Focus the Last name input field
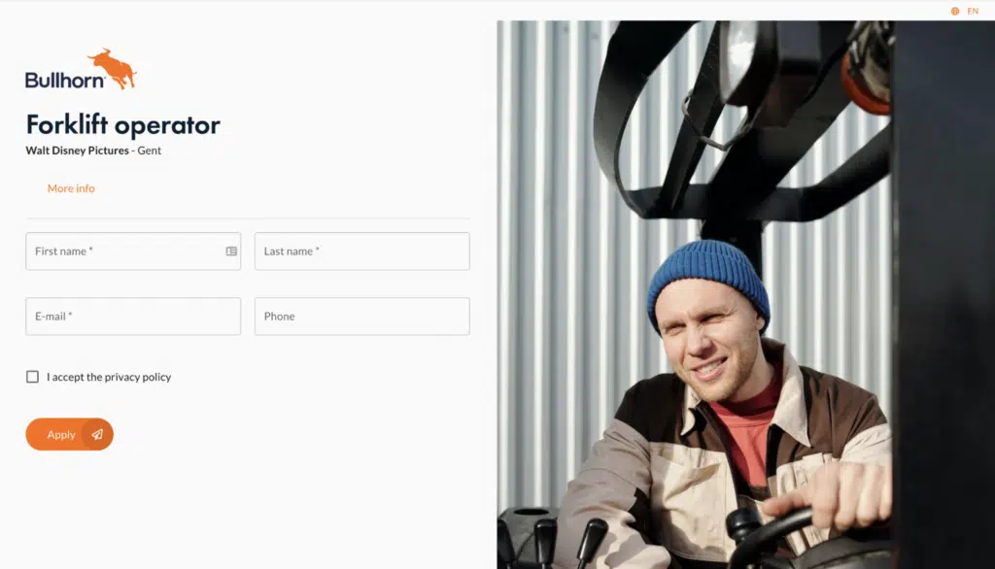The image size is (995, 569). pos(362,251)
